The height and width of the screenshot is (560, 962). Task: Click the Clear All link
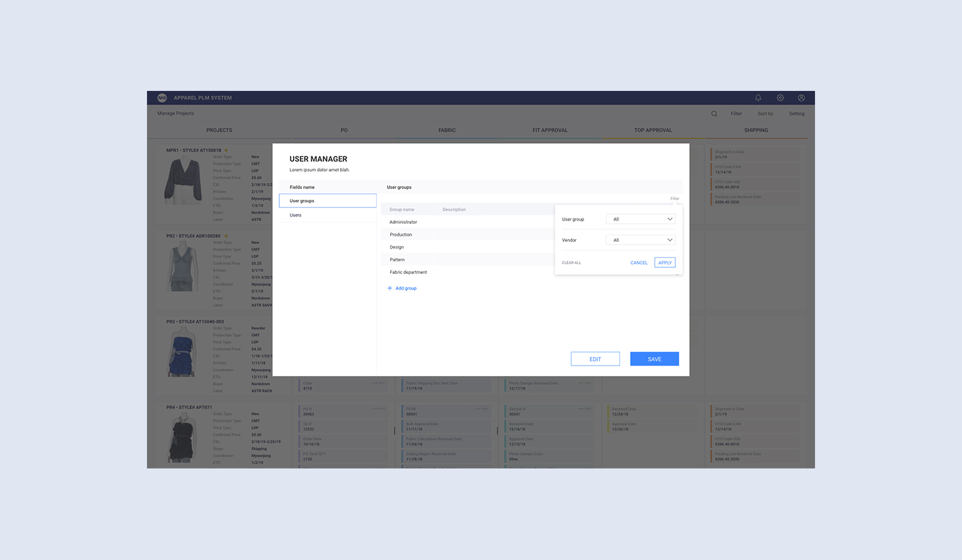[571, 263]
